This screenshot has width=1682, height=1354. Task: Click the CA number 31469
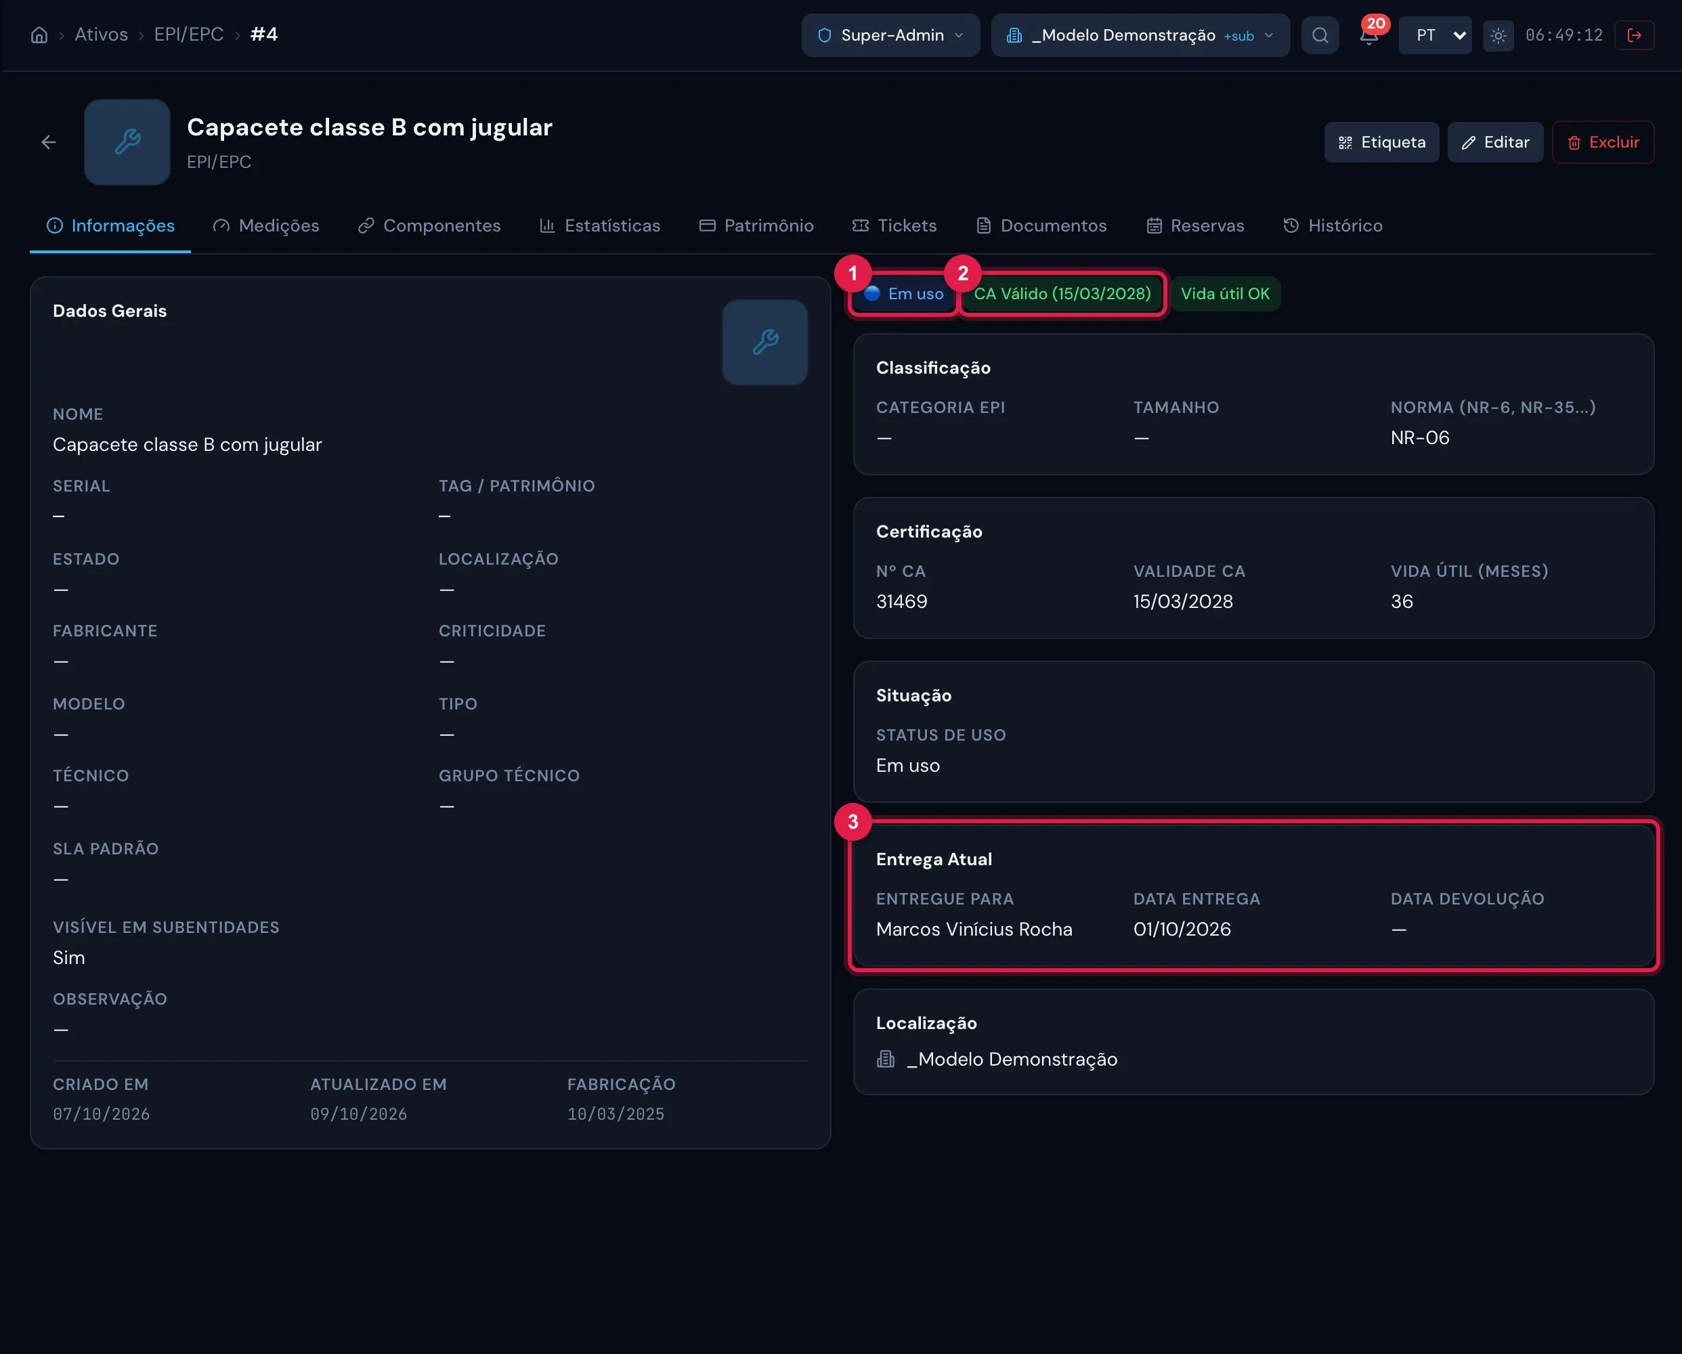click(901, 601)
